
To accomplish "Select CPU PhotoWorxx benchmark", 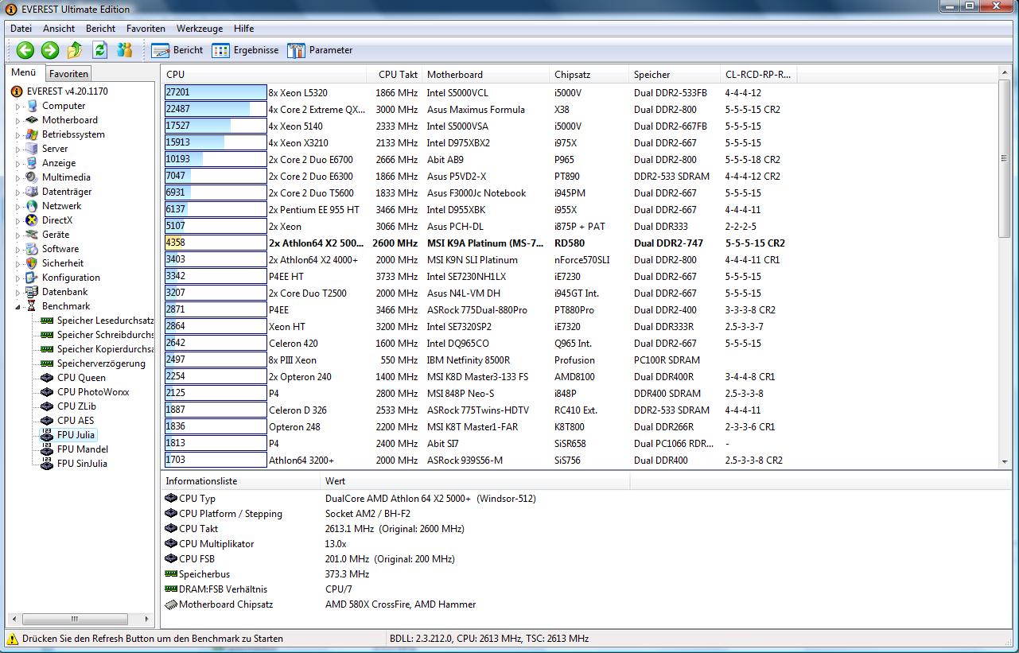I will tap(85, 392).
